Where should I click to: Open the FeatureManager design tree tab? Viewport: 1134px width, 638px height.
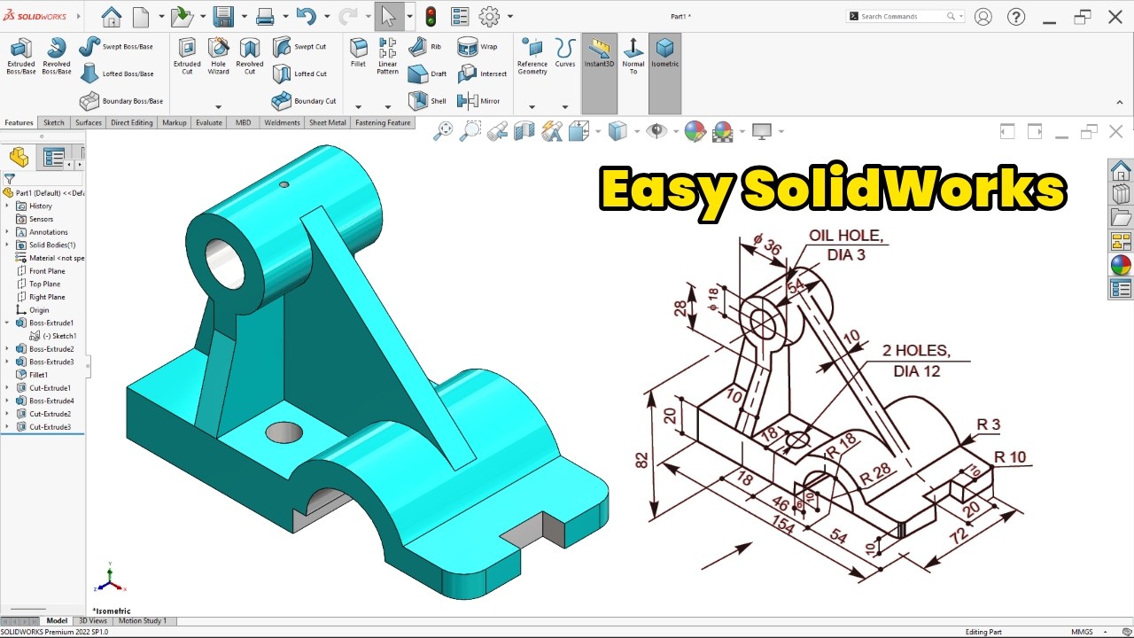click(x=19, y=158)
